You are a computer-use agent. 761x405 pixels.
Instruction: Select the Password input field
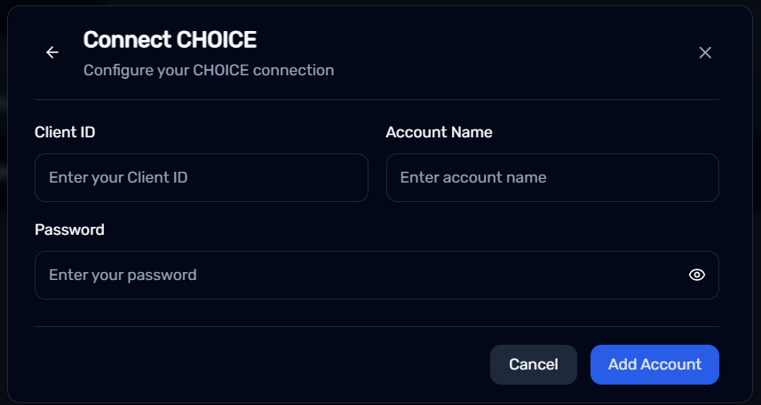point(377,275)
